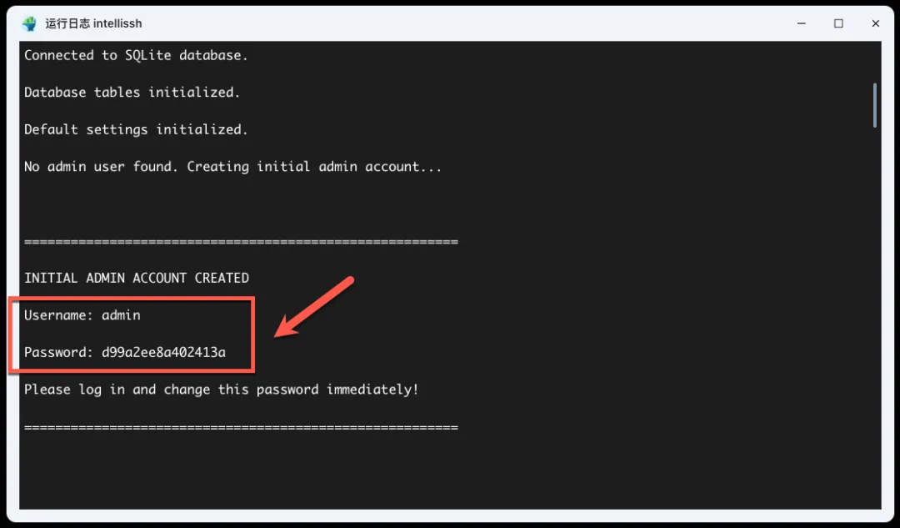900x528 pixels.
Task: Click the line Connected to SQLite database
Action: (x=136, y=55)
